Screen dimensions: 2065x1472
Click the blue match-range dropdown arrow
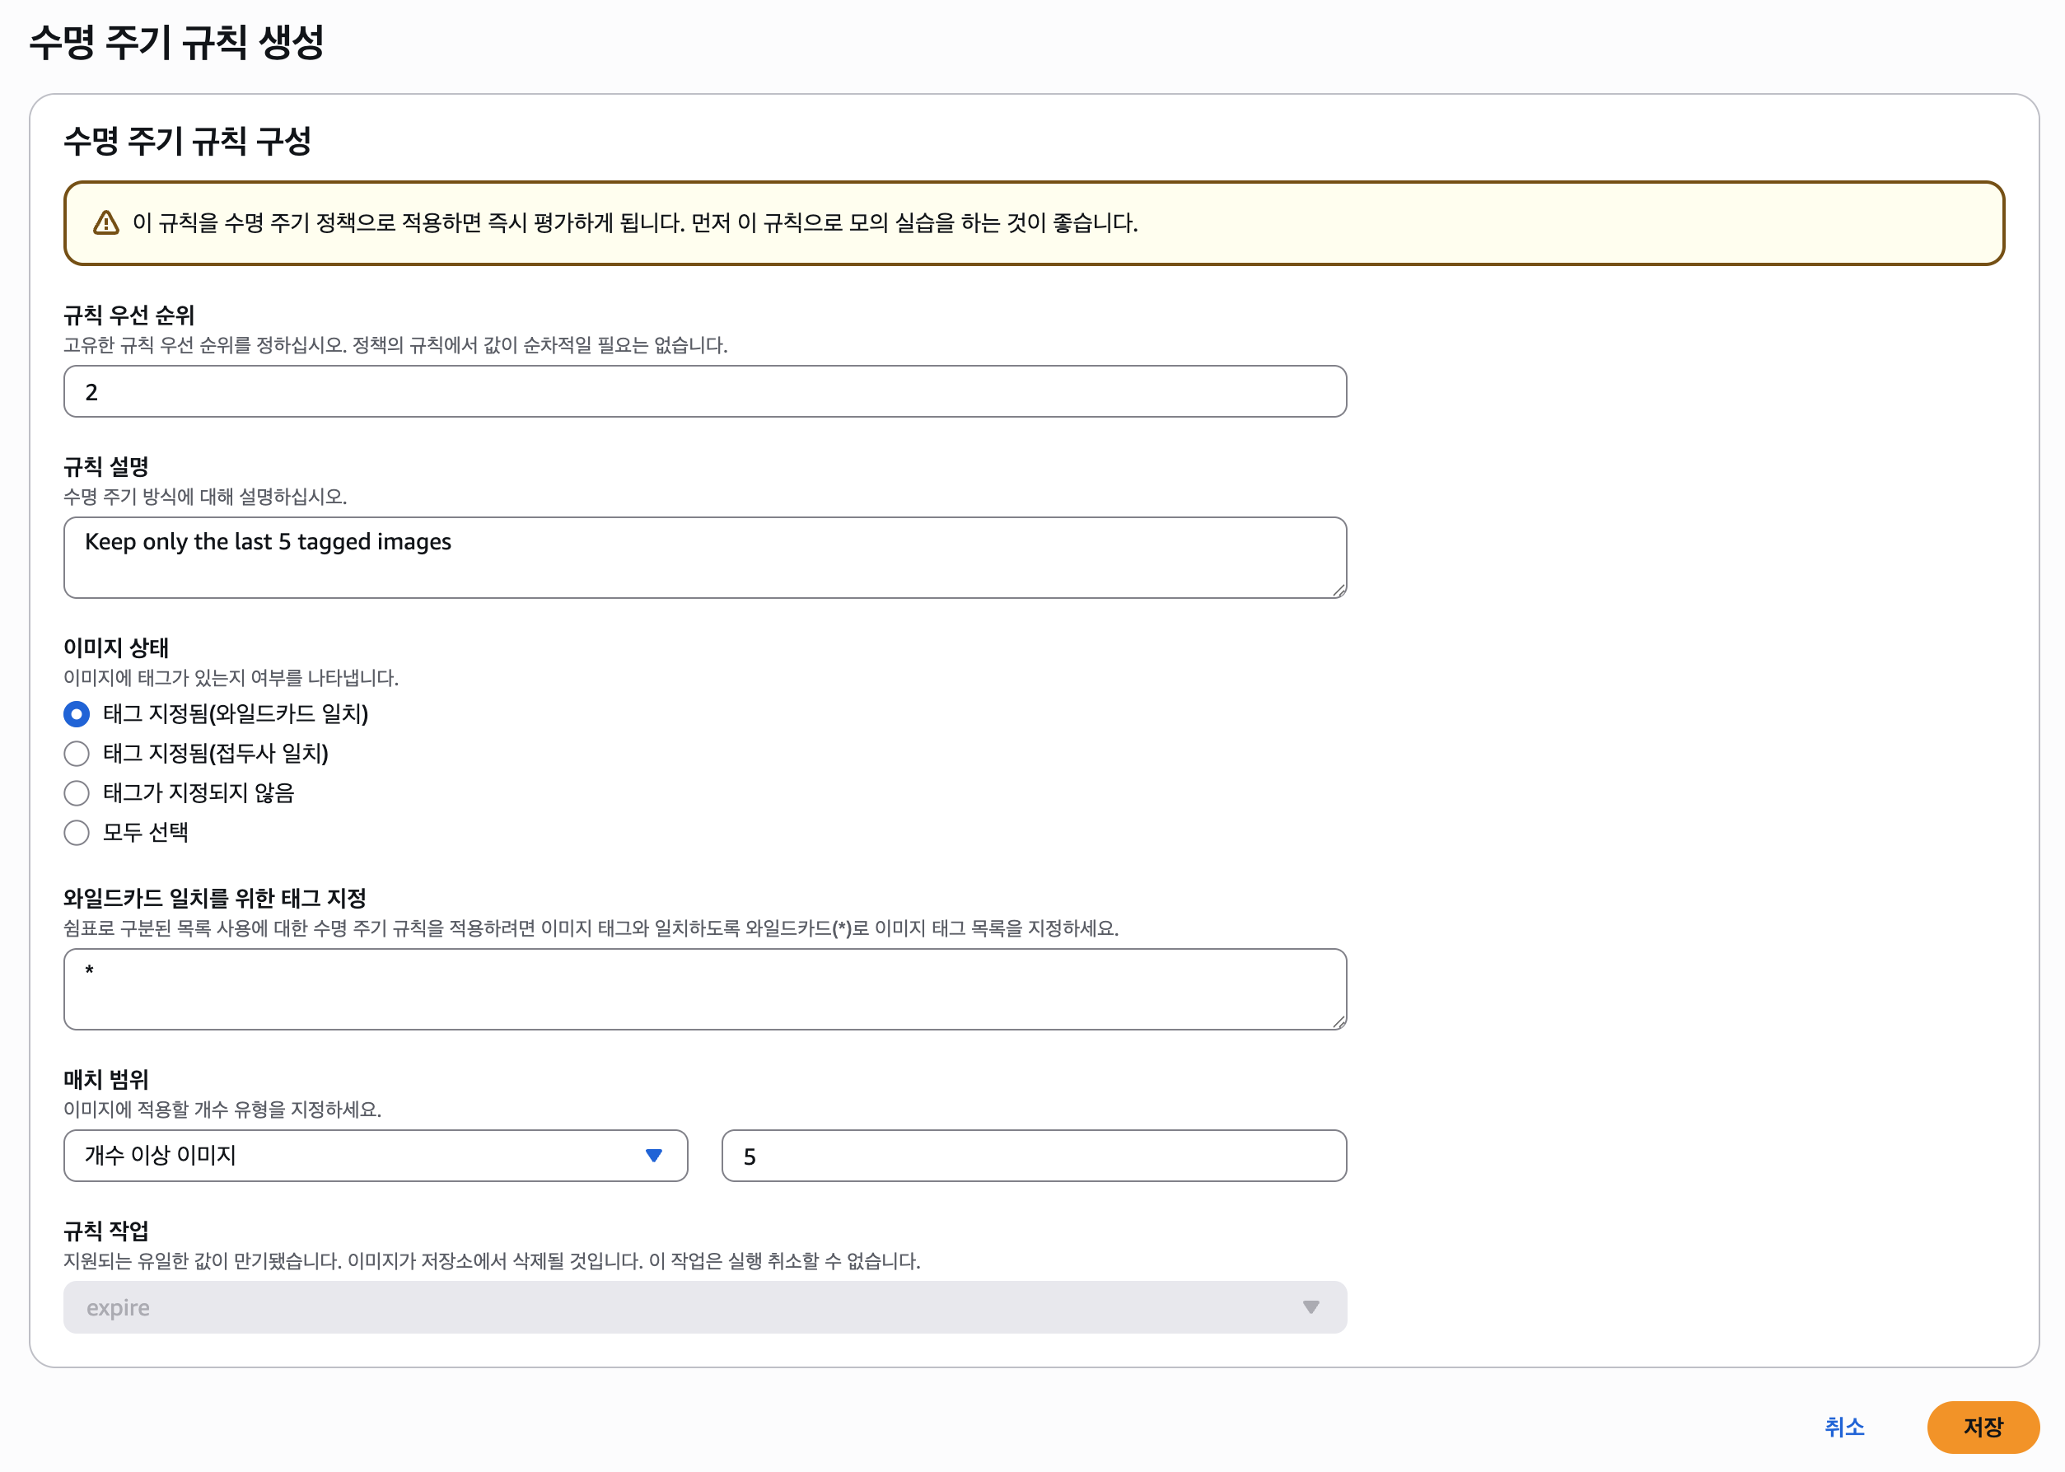[x=653, y=1155]
